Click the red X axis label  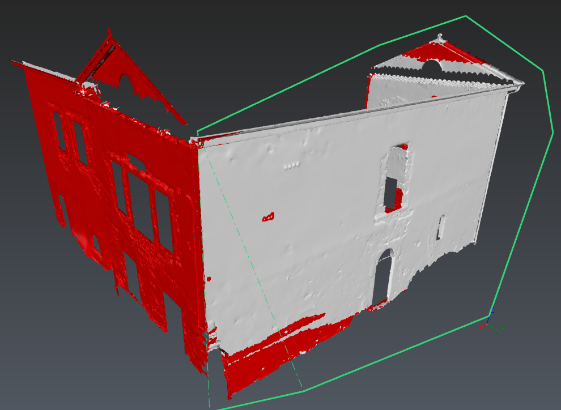482,327
